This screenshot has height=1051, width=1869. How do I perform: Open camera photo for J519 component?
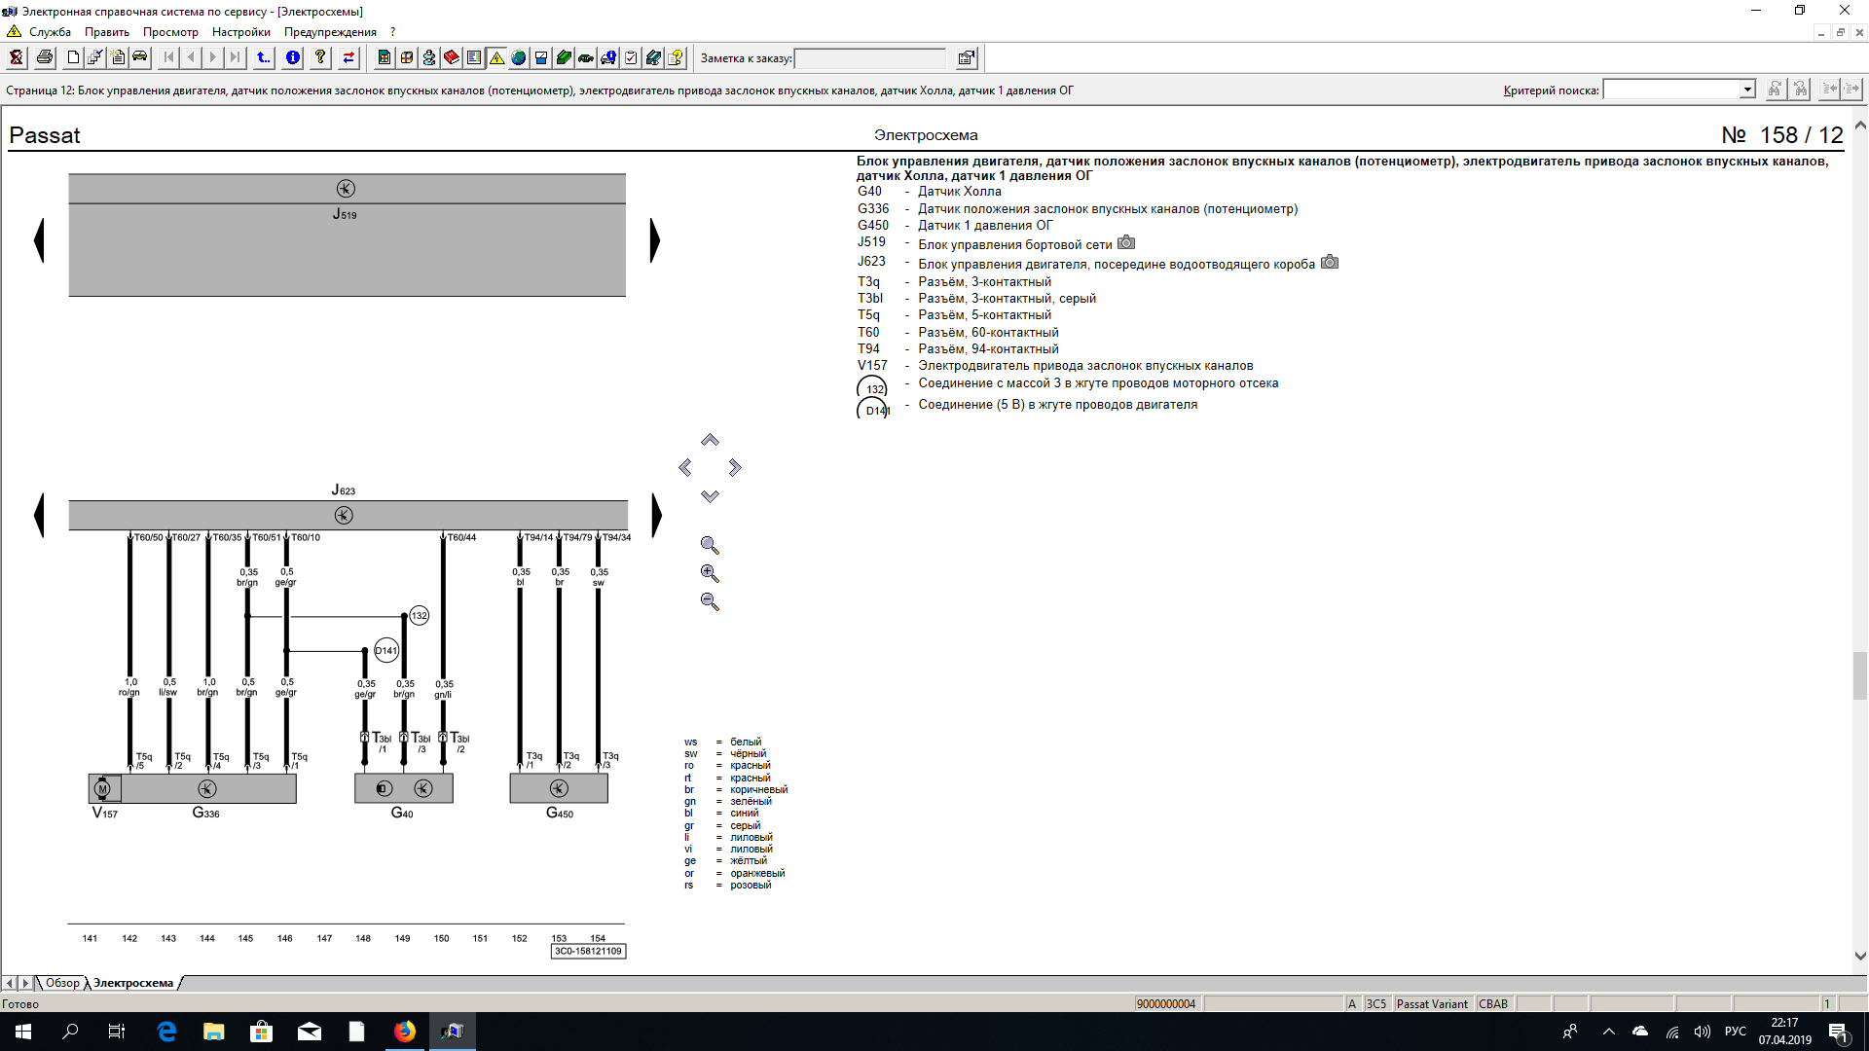(x=1126, y=243)
